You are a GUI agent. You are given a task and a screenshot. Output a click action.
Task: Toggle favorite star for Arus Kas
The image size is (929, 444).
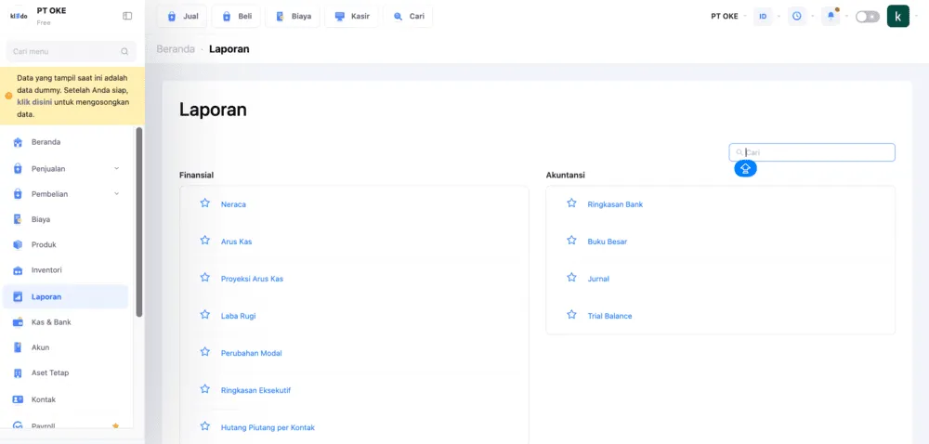(205, 241)
